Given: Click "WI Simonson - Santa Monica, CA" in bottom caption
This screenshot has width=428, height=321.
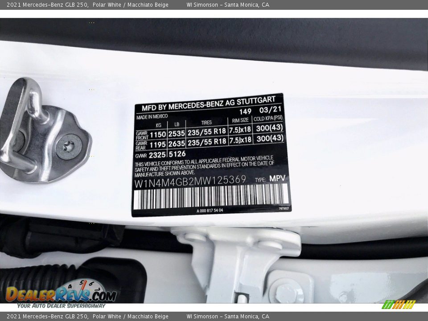Looking at the screenshot, I should point(228,317).
